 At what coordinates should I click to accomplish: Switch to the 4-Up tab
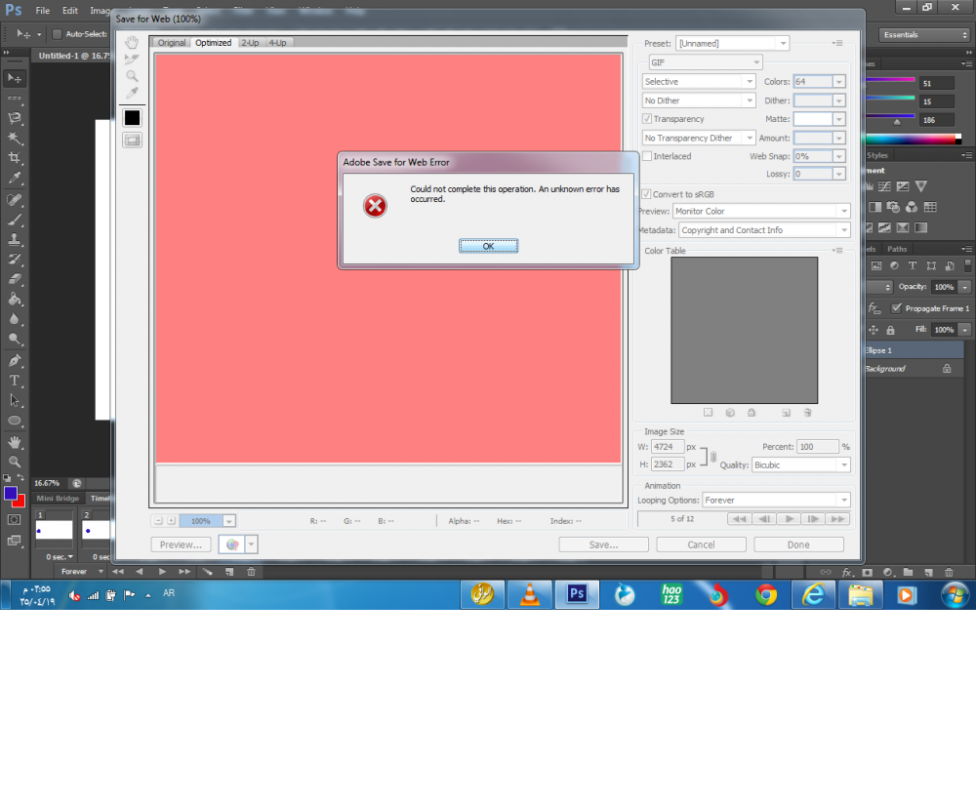tap(278, 43)
